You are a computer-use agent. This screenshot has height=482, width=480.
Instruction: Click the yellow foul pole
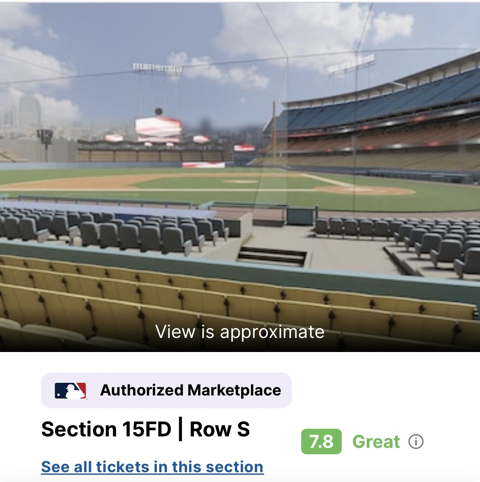point(274,128)
